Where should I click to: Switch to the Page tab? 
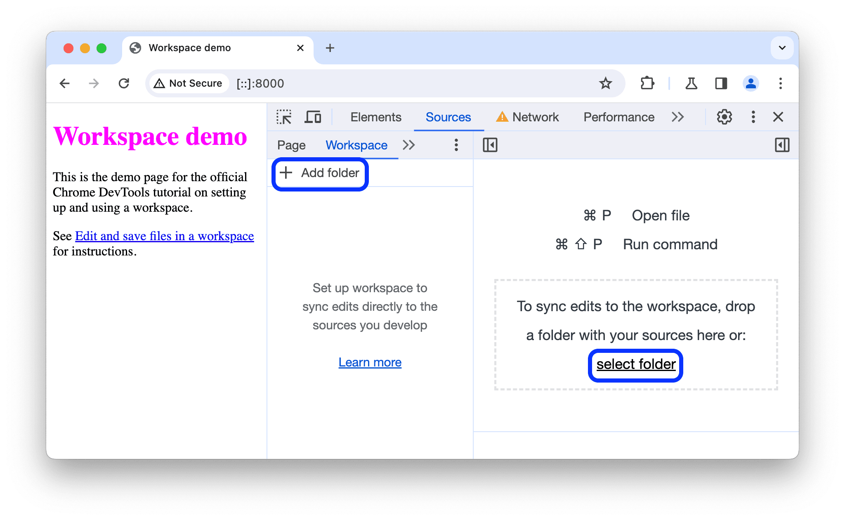click(x=292, y=144)
